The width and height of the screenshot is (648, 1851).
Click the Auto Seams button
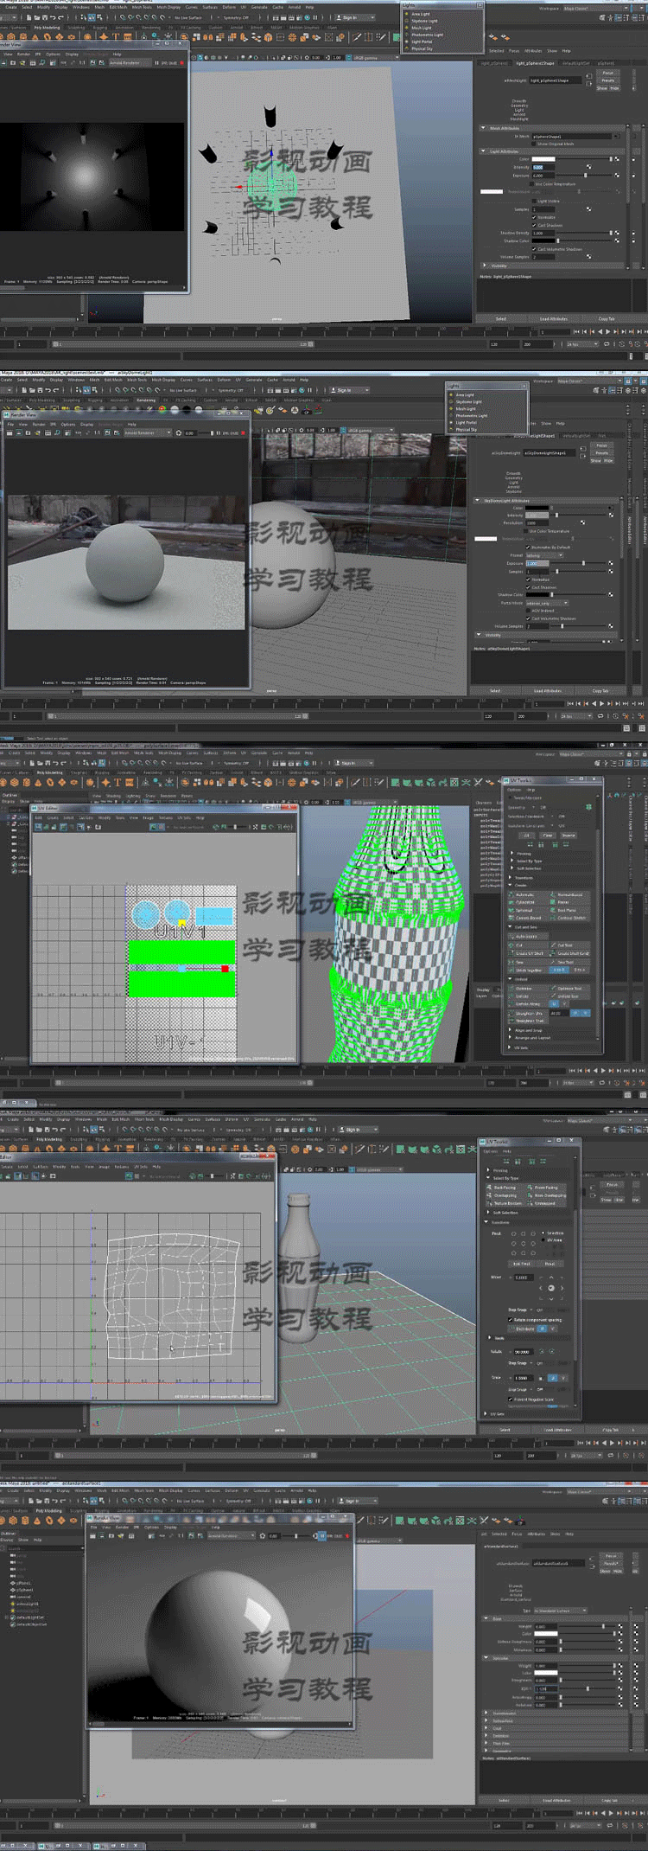(527, 936)
